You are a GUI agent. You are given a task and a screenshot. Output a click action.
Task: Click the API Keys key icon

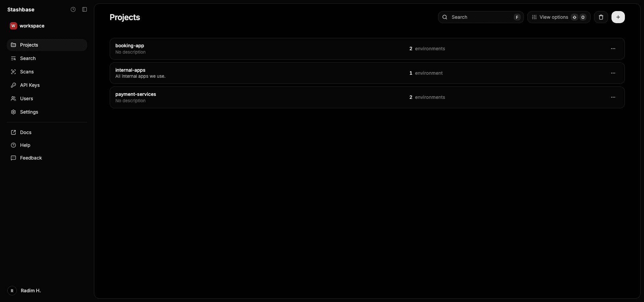pos(13,85)
